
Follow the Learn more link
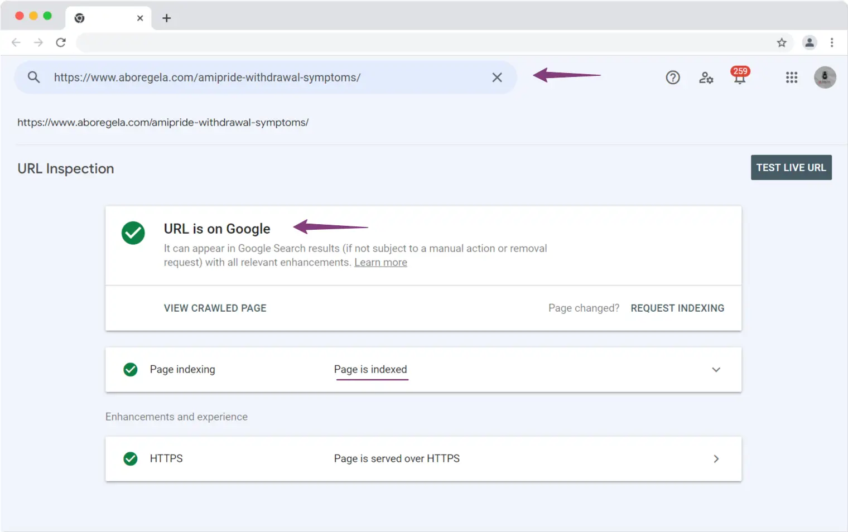coord(380,263)
